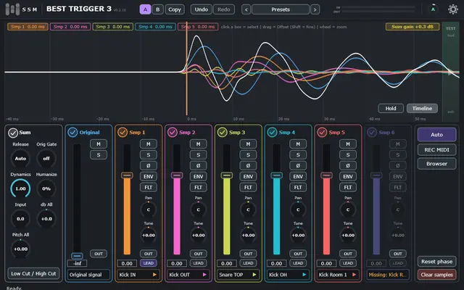The width and height of the screenshot is (464, 290).
Task: Play the Kick IN sample preview arrow
Action: [x=154, y=275]
